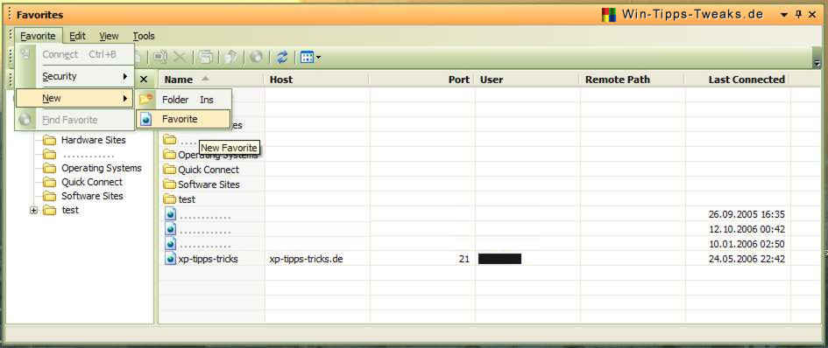This screenshot has height=348, width=828.
Task: Click the Quick Connect folder icon in list
Action: click(169, 170)
